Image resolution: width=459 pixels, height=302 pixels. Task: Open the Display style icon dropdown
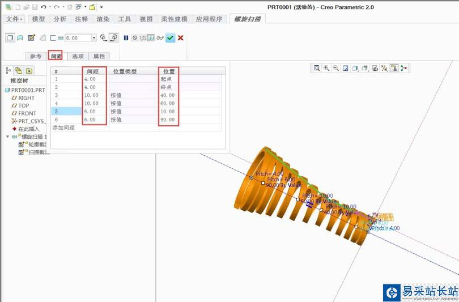(355, 68)
